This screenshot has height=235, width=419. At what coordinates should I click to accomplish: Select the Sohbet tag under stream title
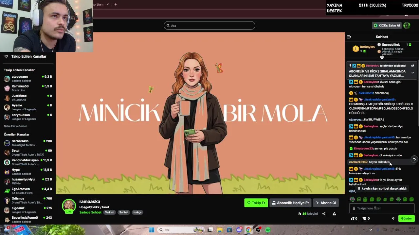pyautogui.click(x=124, y=212)
